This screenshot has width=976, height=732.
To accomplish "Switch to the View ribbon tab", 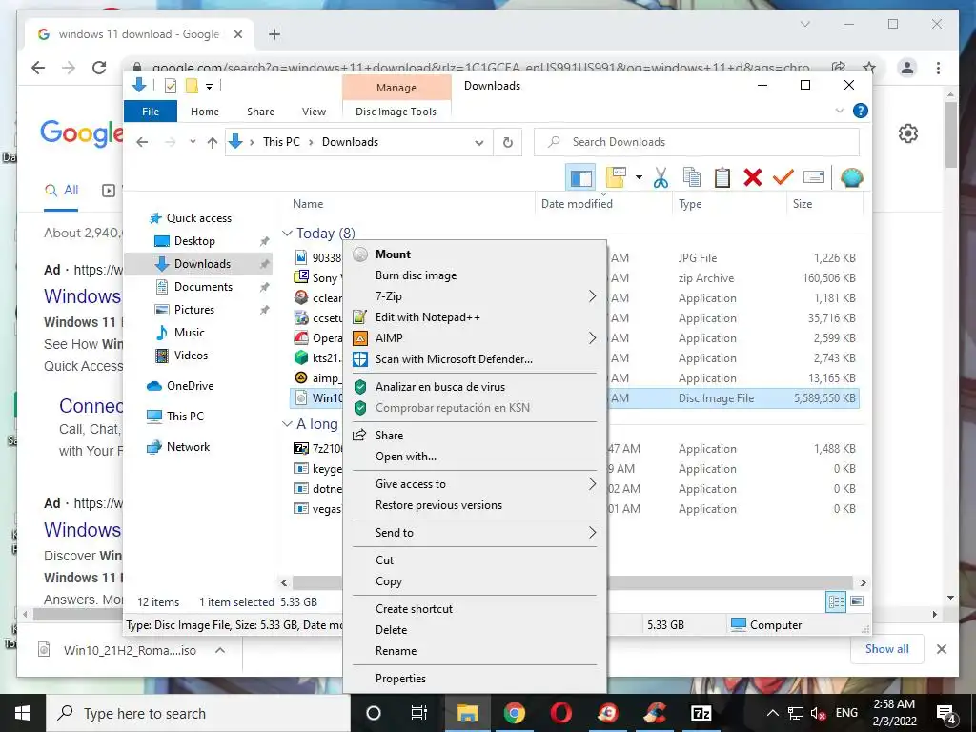I will pyautogui.click(x=314, y=112).
